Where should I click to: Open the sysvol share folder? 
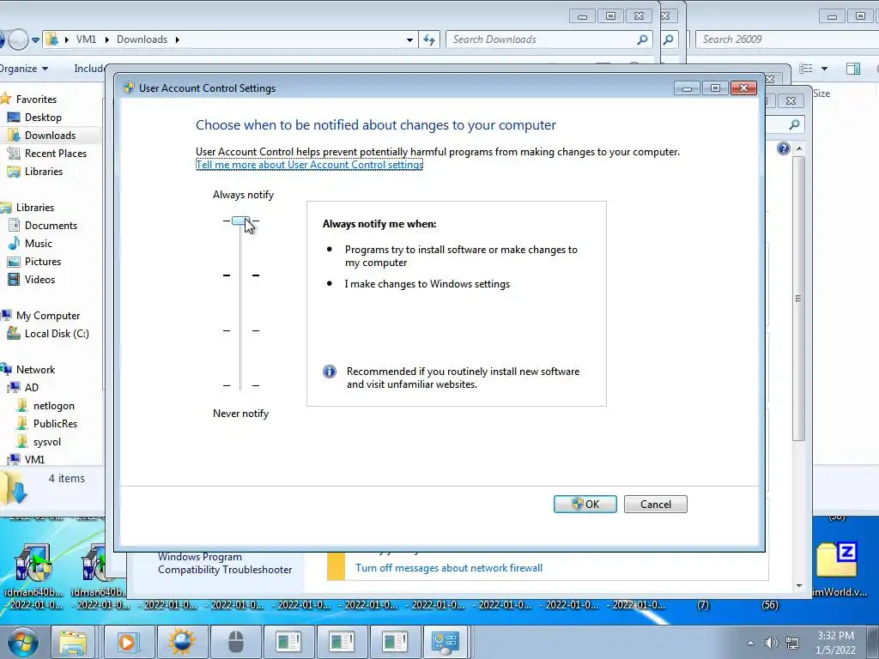click(x=47, y=442)
